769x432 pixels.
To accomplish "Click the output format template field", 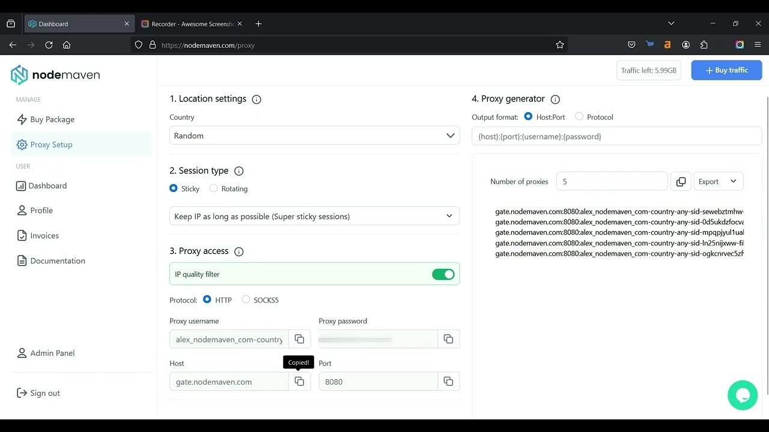I will (x=616, y=136).
